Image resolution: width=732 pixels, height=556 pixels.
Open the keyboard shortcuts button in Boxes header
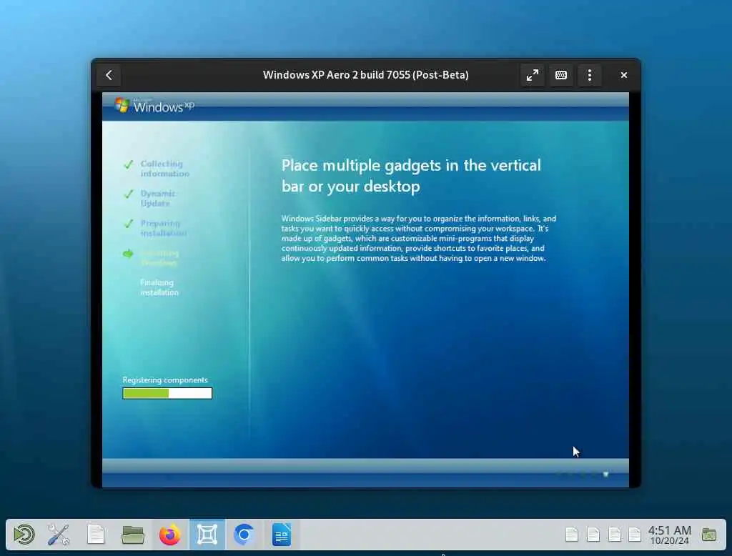point(560,75)
